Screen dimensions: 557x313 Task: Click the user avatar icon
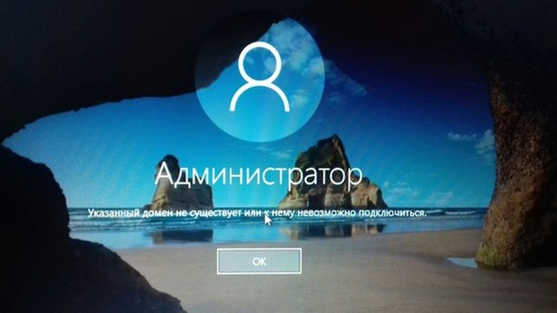[259, 77]
